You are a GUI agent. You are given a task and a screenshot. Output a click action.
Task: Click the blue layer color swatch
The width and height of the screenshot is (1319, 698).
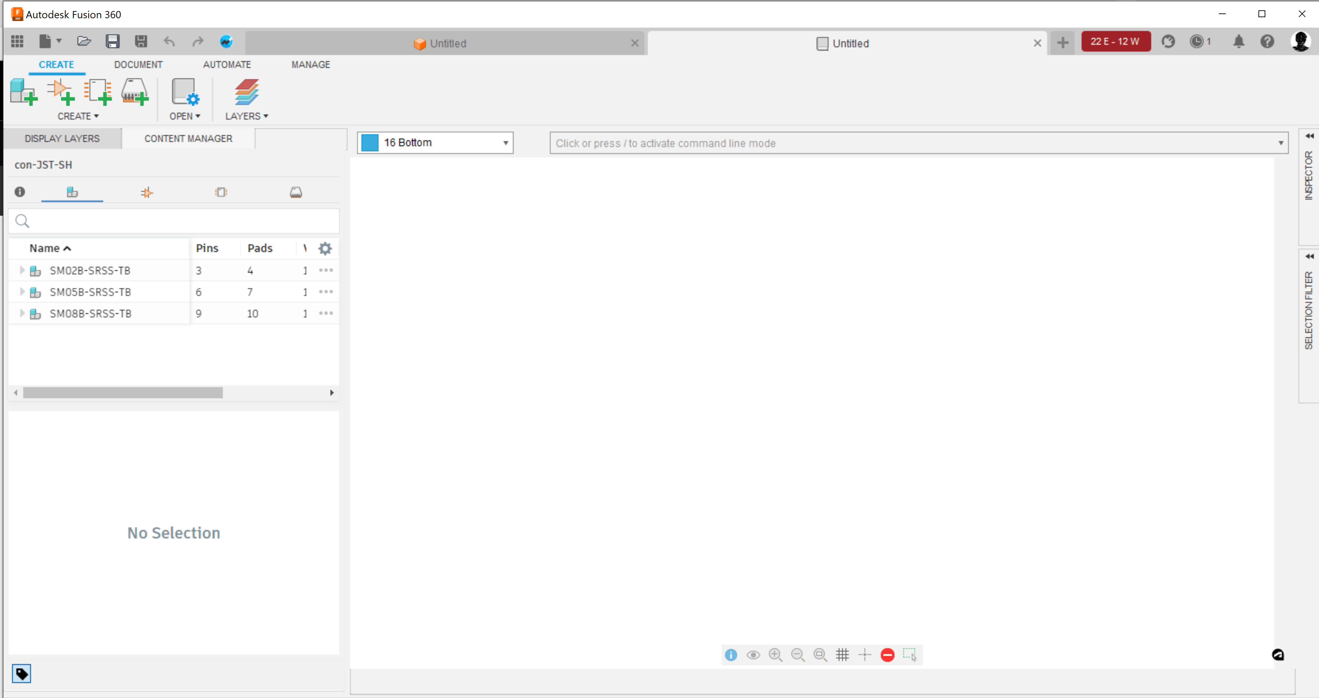(370, 143)
